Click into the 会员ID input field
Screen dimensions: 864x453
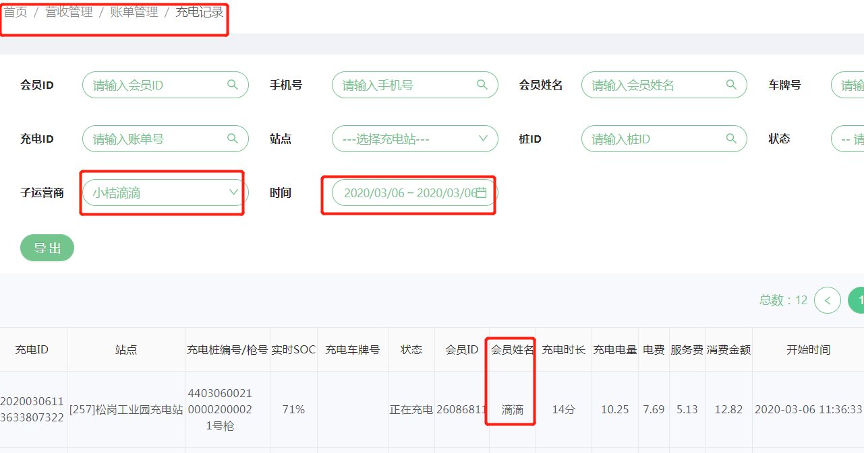pyautogui.click(x=155, y=85)
